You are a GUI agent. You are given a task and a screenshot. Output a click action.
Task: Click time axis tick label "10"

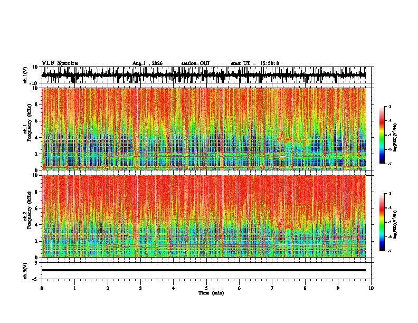(x=371, y=288)
